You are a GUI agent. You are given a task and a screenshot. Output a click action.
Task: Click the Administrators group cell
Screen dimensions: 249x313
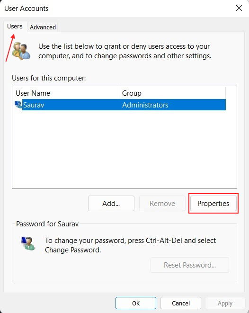pyautogui.click(x=145, y=105)
